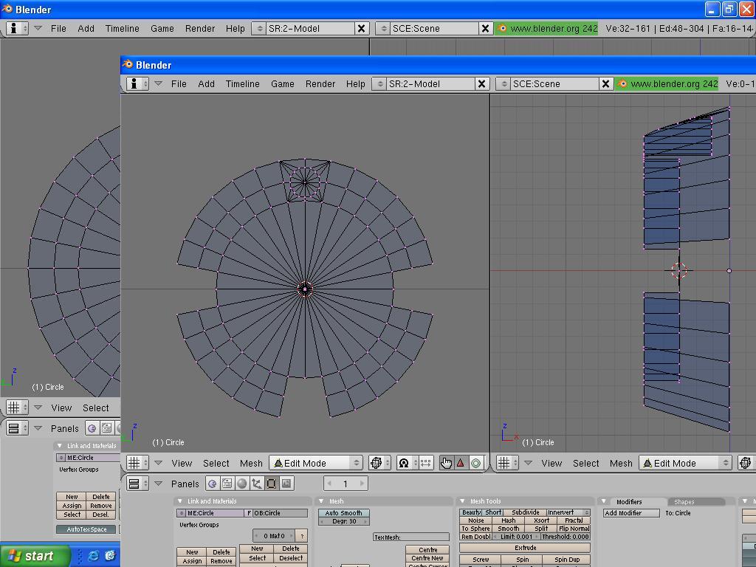Open info window type selector in front window

[x=137, y=84]
